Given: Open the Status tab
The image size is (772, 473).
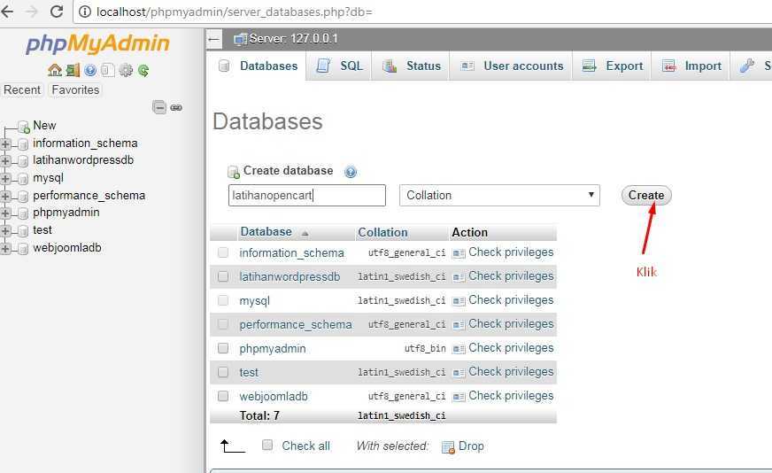Looking at the screenshot, I should pyautogui.click(x=411, y=66).
